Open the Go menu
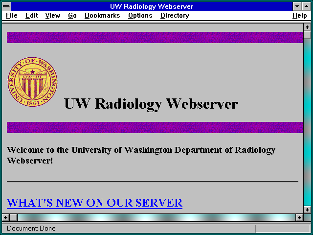The width and height of the screenshot is (313, 235). [x=72, y=16]
